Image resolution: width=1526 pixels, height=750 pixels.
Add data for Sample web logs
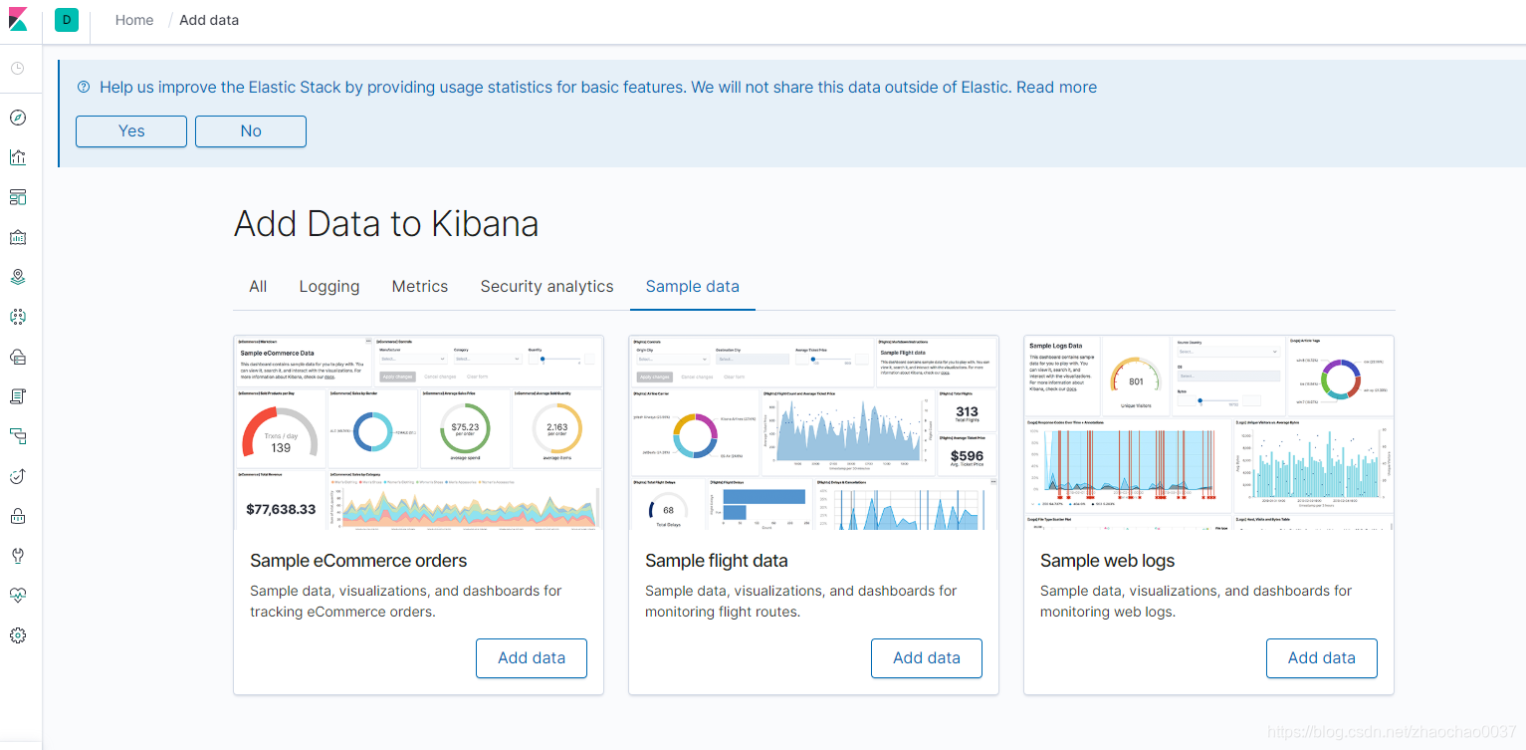click(x=1322, y=658)
